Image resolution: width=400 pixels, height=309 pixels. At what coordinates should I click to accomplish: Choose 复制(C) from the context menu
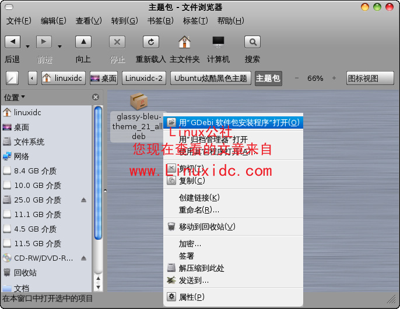233,180
